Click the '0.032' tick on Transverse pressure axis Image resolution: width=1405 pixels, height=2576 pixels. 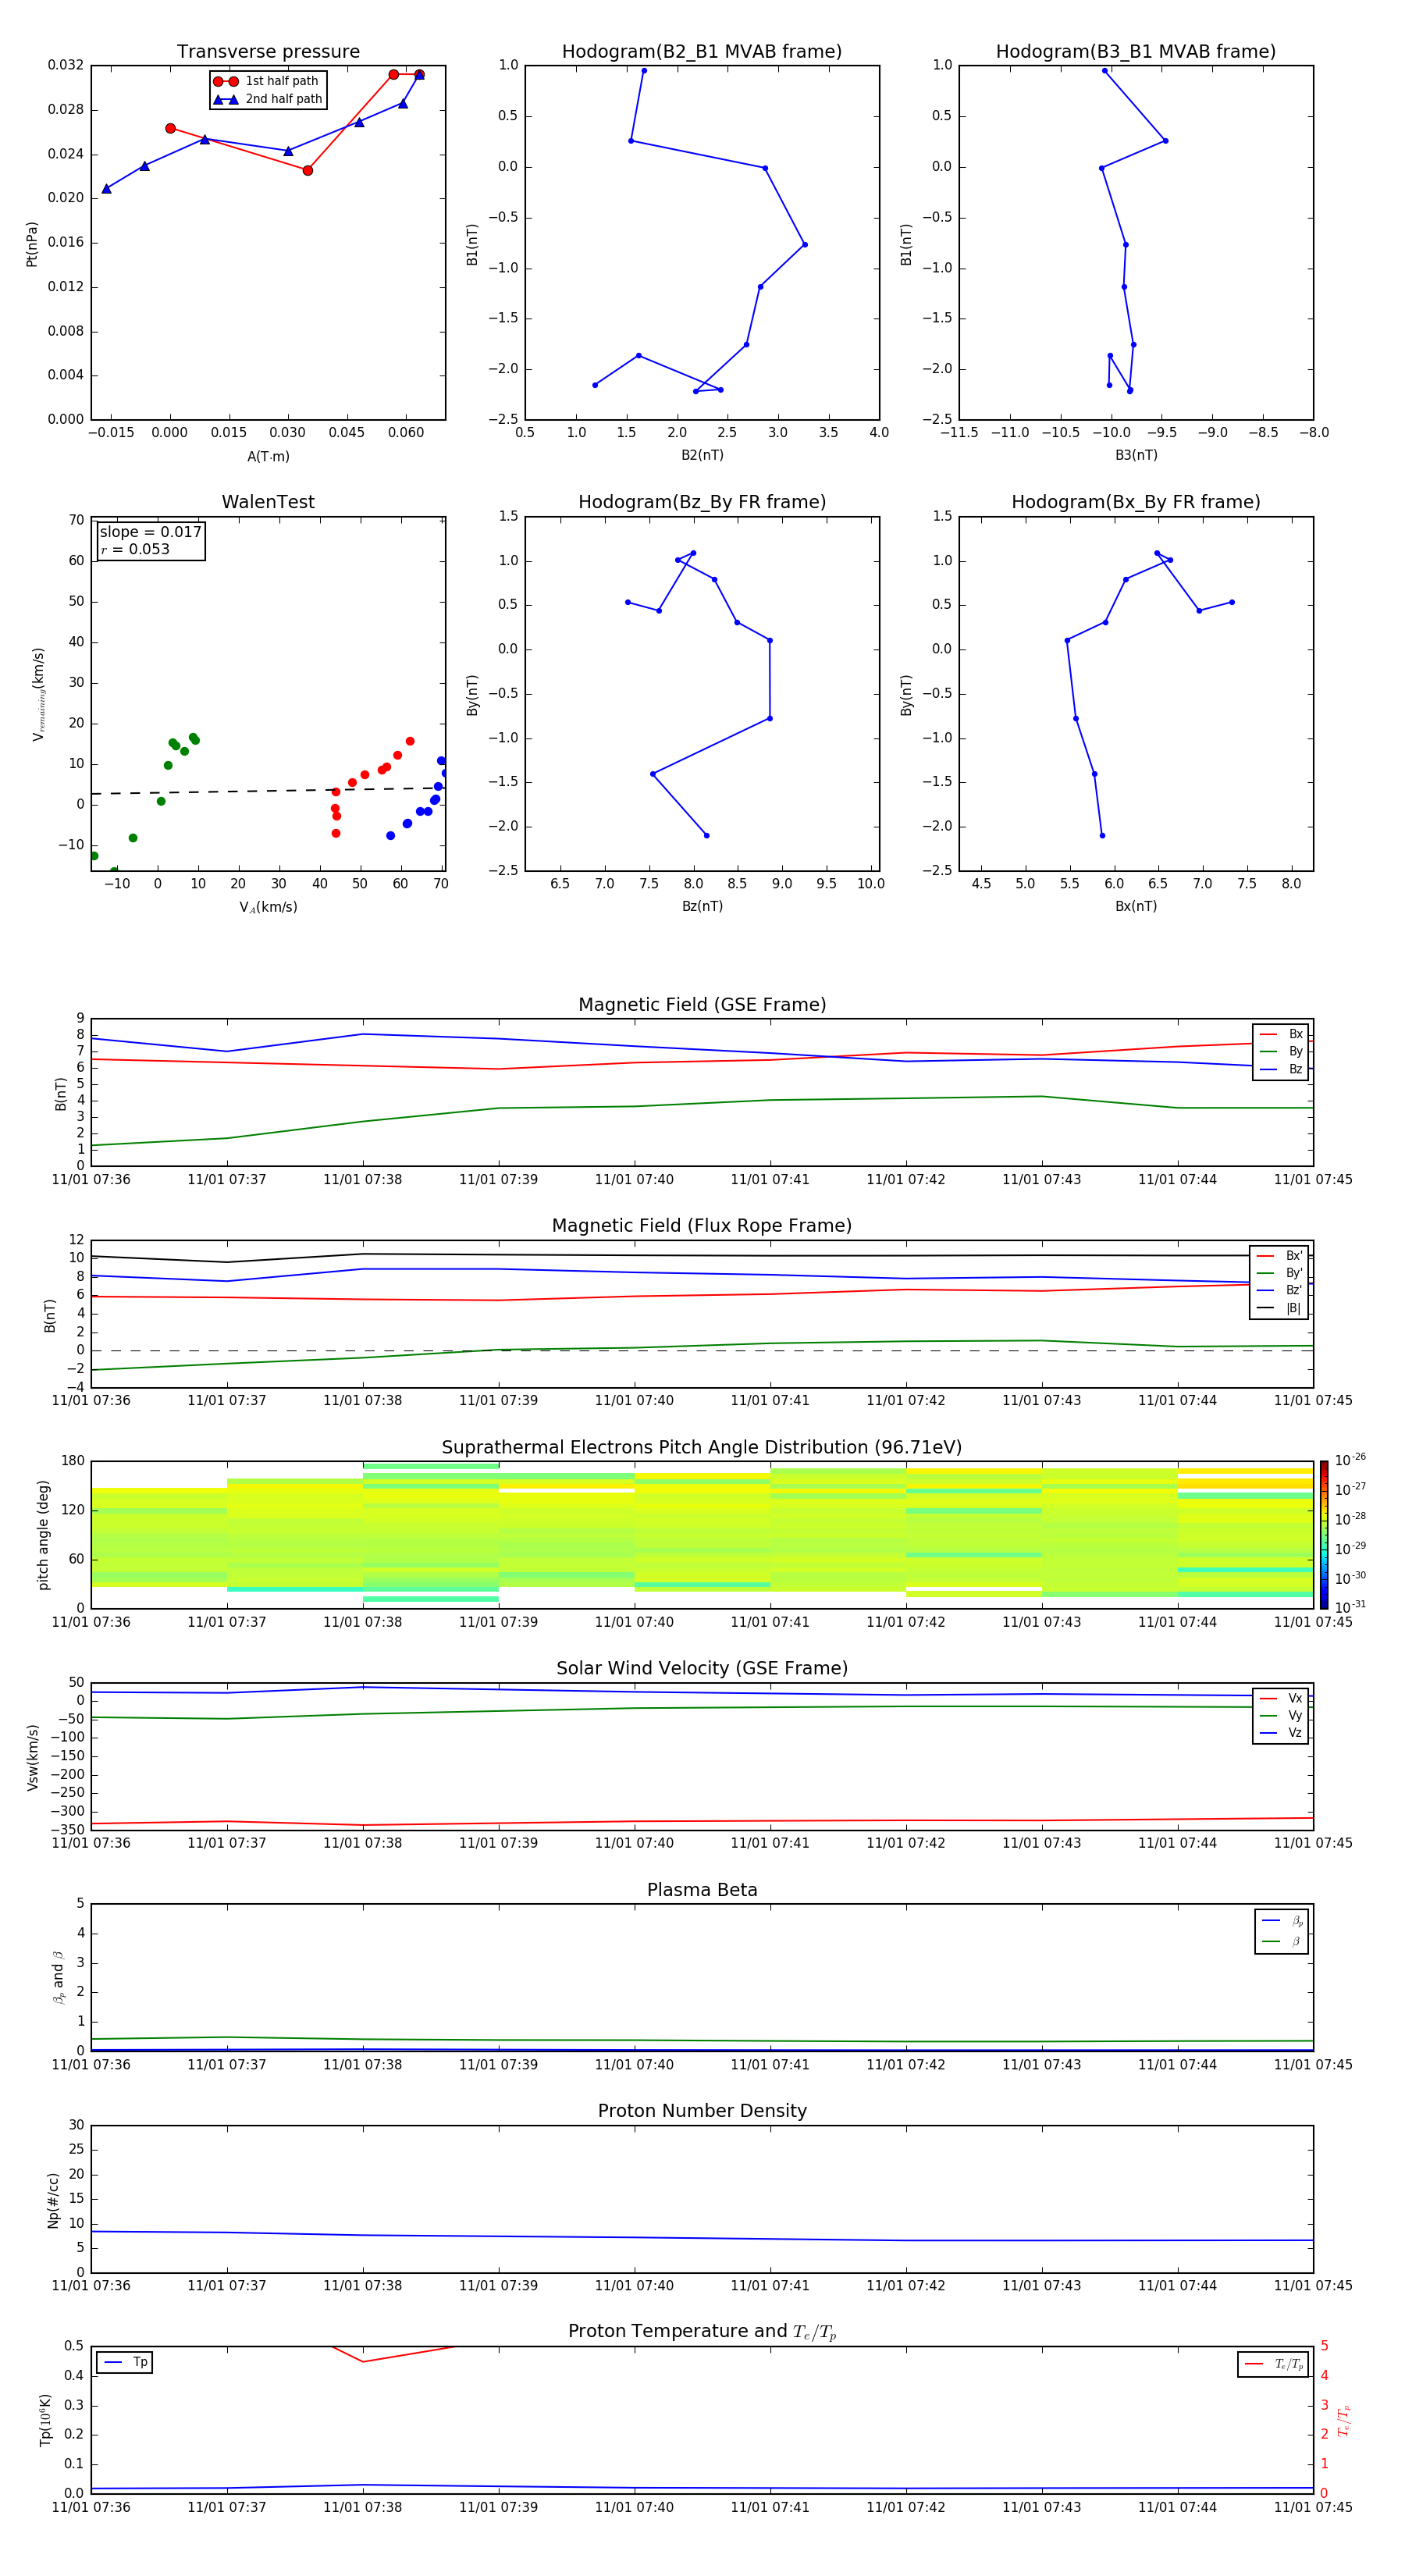click(66, 65)
